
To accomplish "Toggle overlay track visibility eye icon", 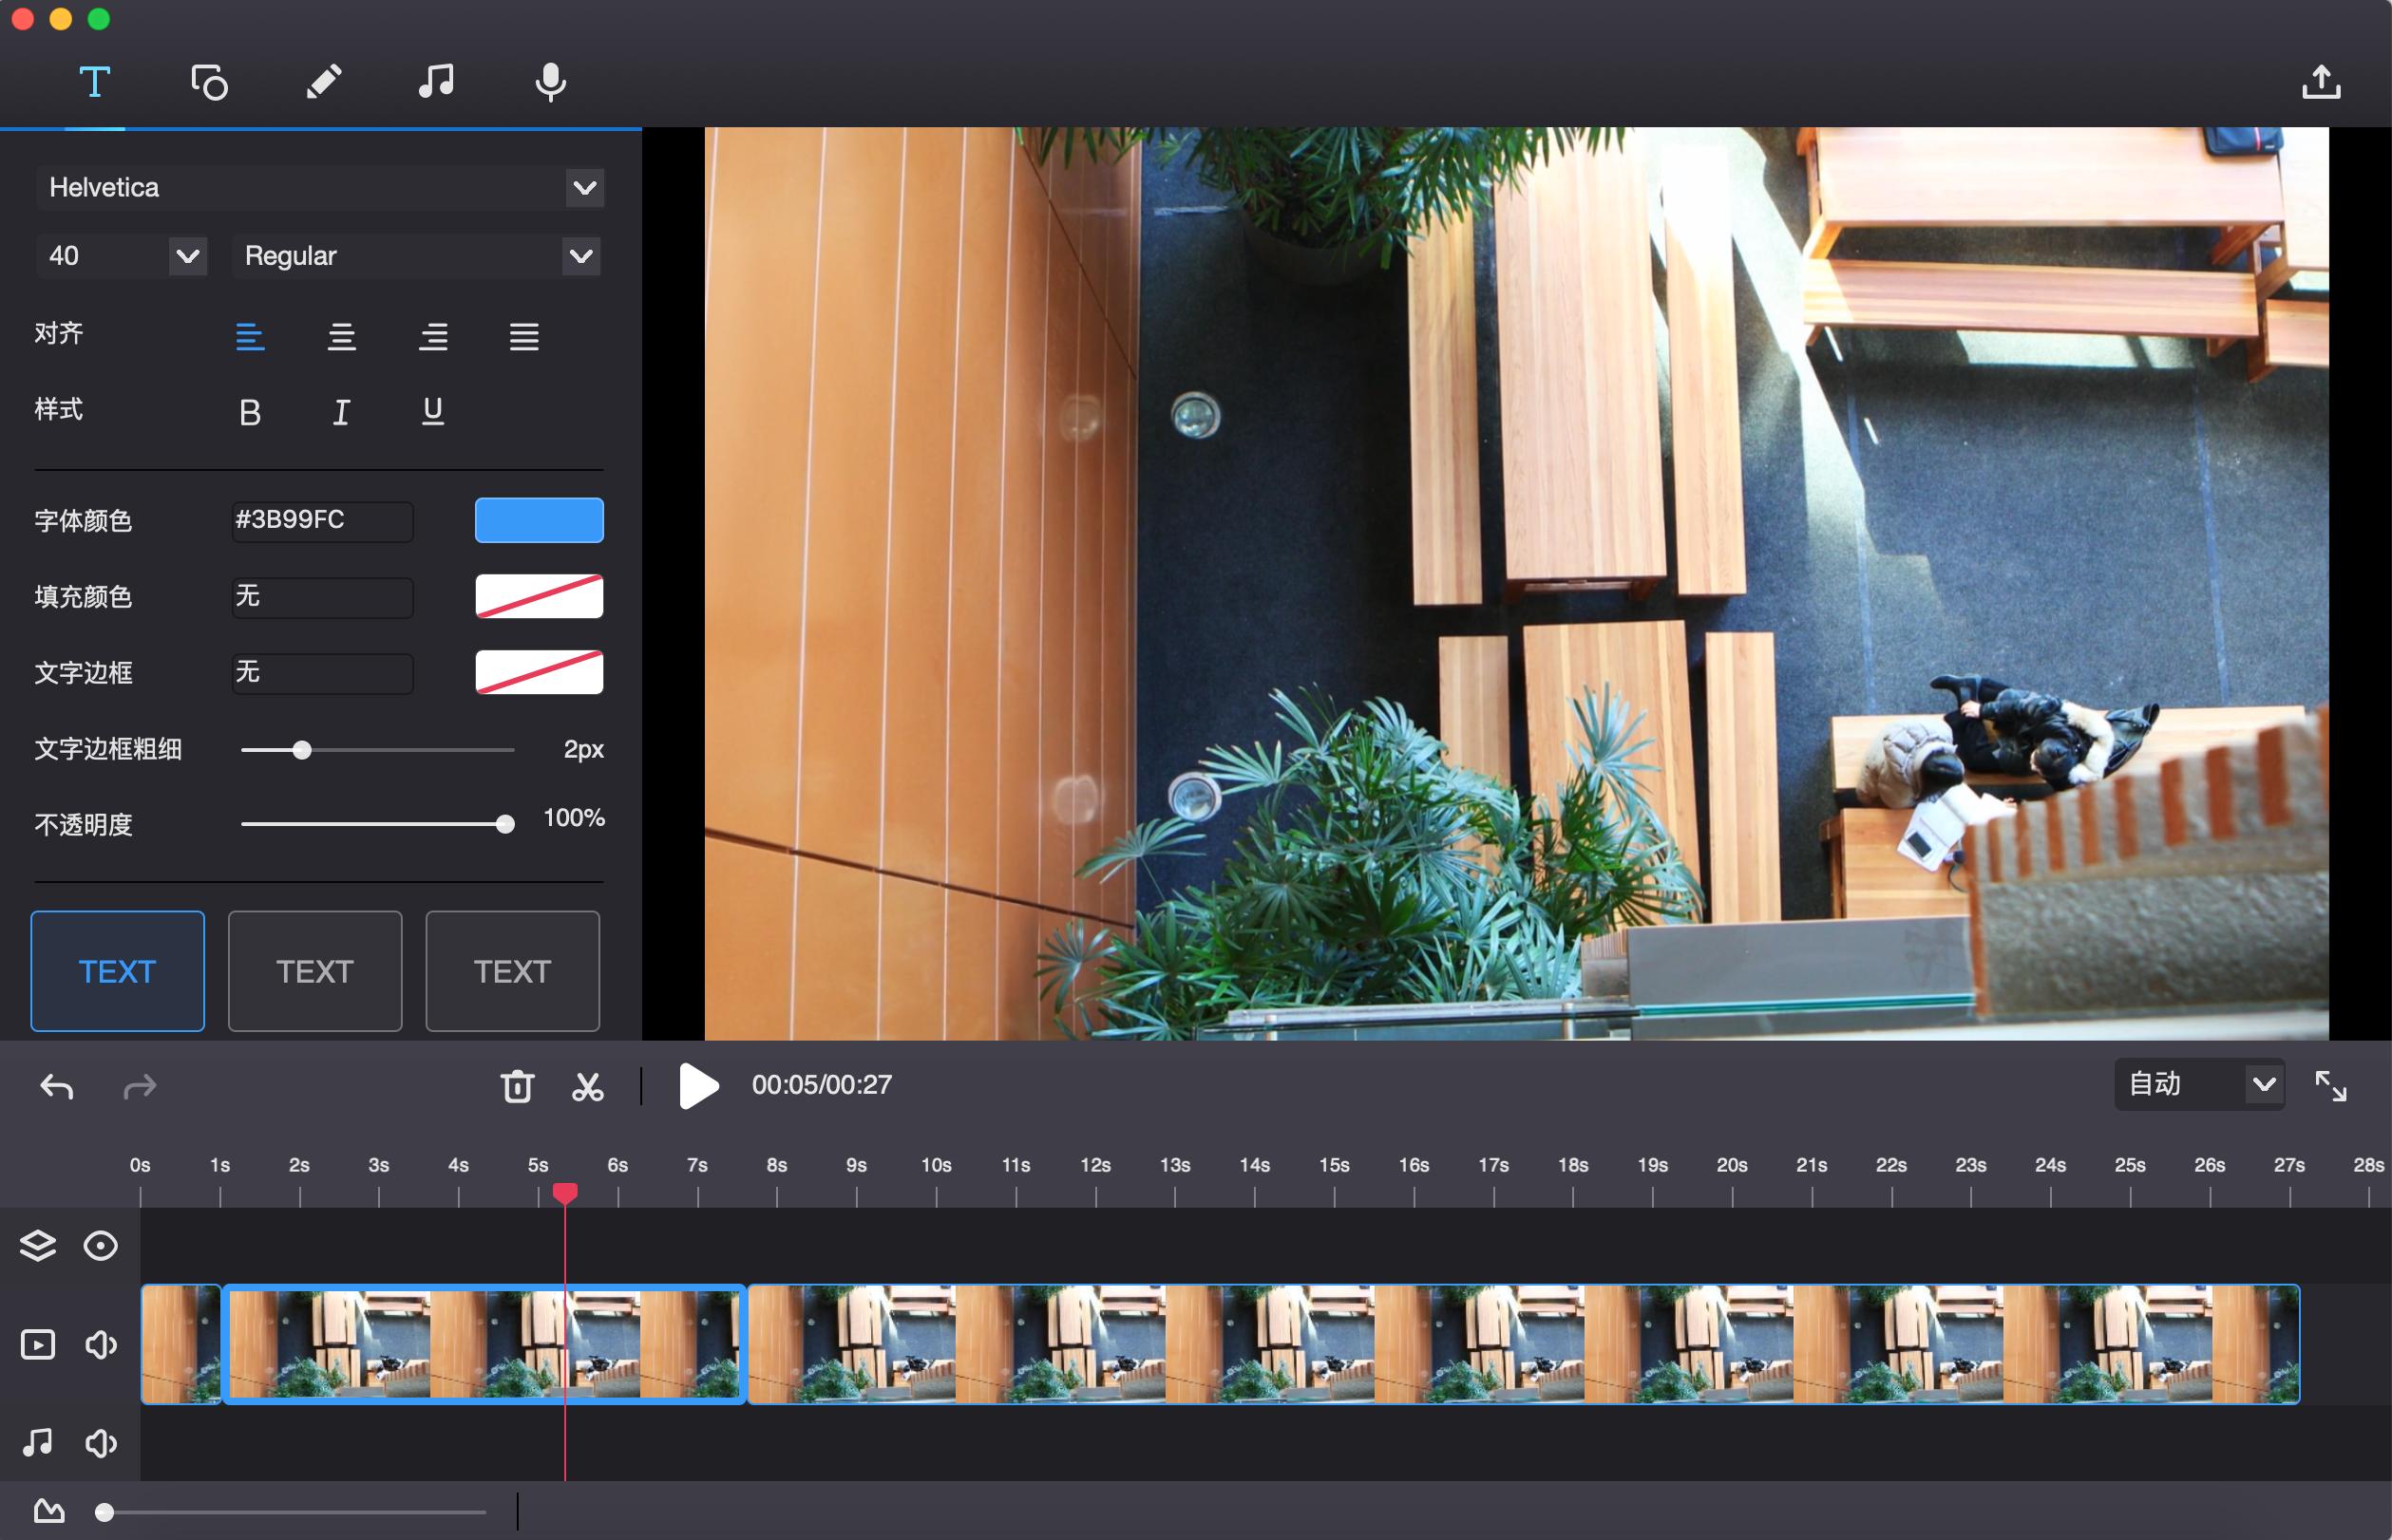I will coord(100,1245).
